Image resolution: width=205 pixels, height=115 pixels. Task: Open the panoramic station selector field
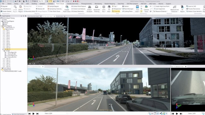click(56, 113)
